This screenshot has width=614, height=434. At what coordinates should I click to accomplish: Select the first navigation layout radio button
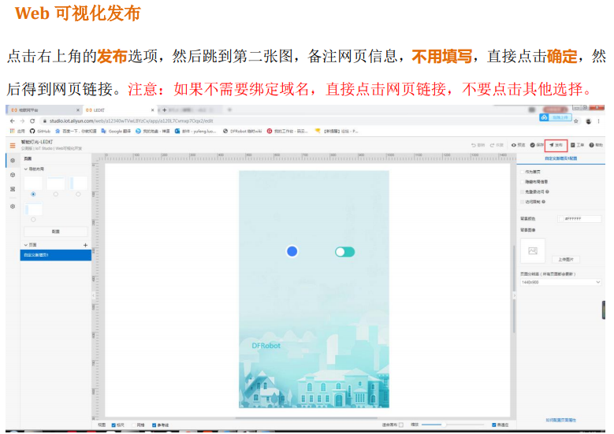tap(33, 194)
